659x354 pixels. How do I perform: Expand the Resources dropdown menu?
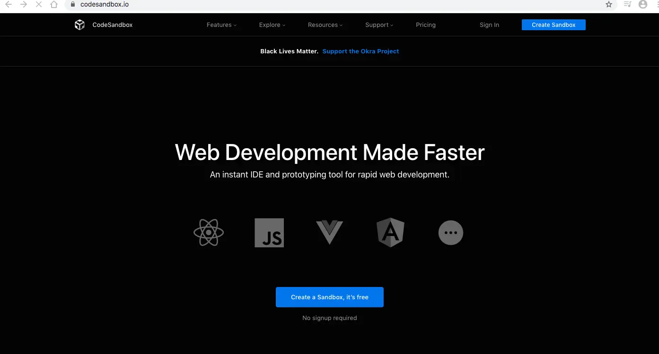325,25
